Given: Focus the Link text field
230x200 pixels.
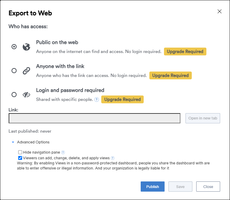Looking at the screenshot, I should pyautogui.click(x=94, y=118).
